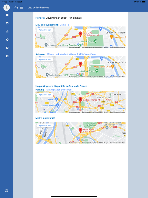
Task: Open Conditions d'utilisation on parking map
Action: click(117, 112)
